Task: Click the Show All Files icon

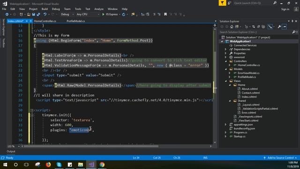Action: click(x=263, y=27)
